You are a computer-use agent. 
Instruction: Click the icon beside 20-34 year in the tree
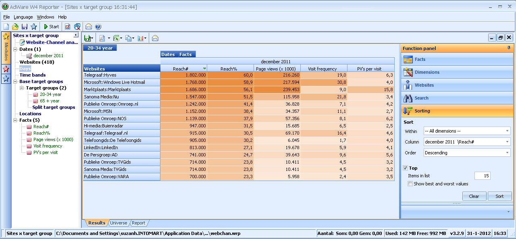35,94
